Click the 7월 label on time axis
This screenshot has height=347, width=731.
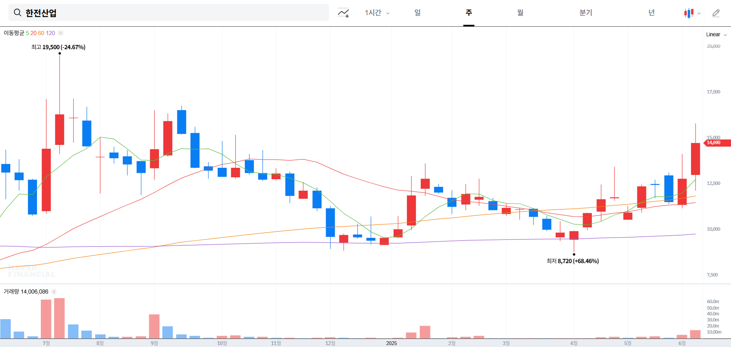[x=46, y=343]
